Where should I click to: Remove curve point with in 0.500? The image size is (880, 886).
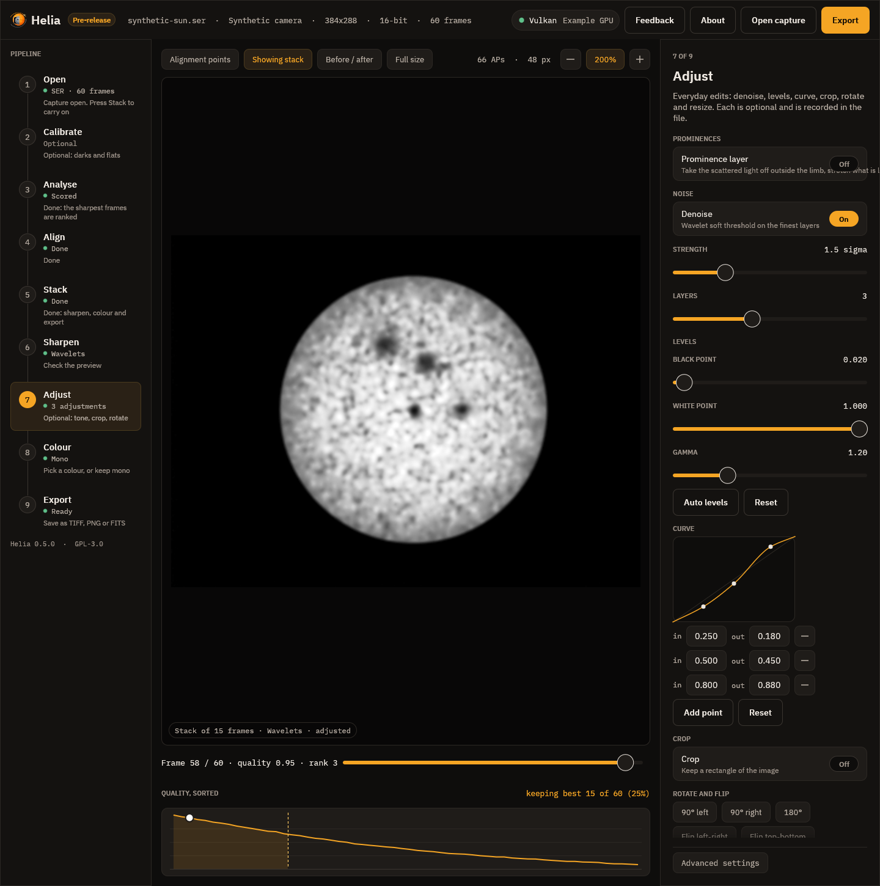tap(805, 661)
